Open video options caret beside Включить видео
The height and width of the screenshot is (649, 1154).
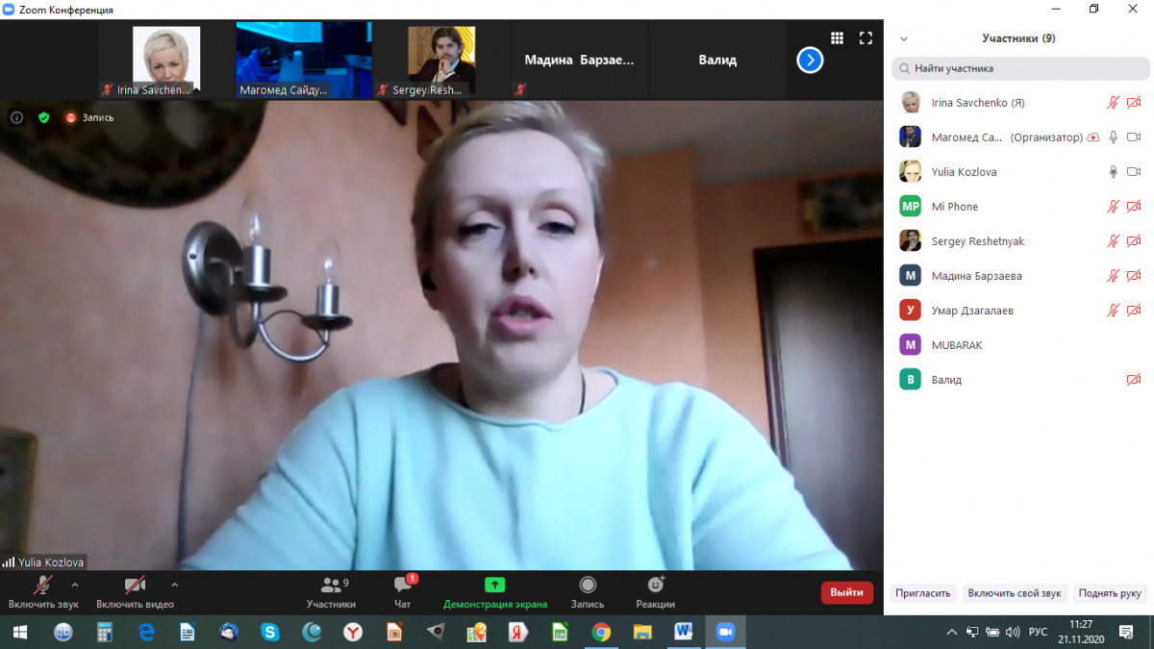click(x=174, y=585)
